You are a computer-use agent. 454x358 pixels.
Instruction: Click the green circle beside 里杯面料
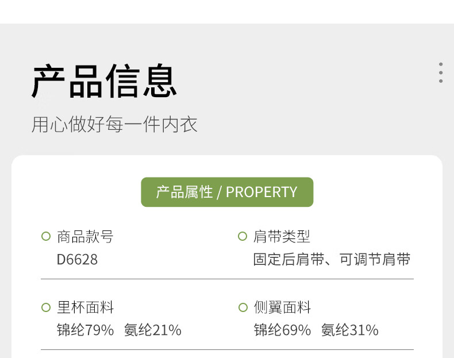click(46, 307)
